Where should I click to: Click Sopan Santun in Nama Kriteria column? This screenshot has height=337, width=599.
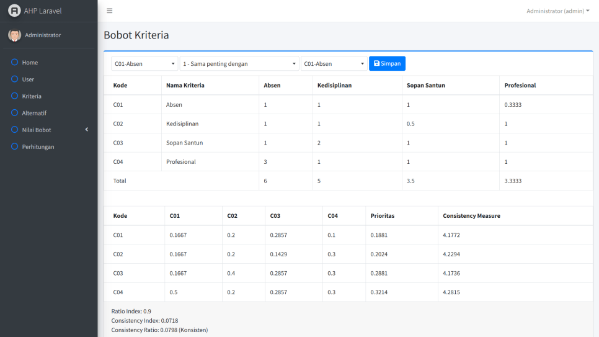point(185,143)
